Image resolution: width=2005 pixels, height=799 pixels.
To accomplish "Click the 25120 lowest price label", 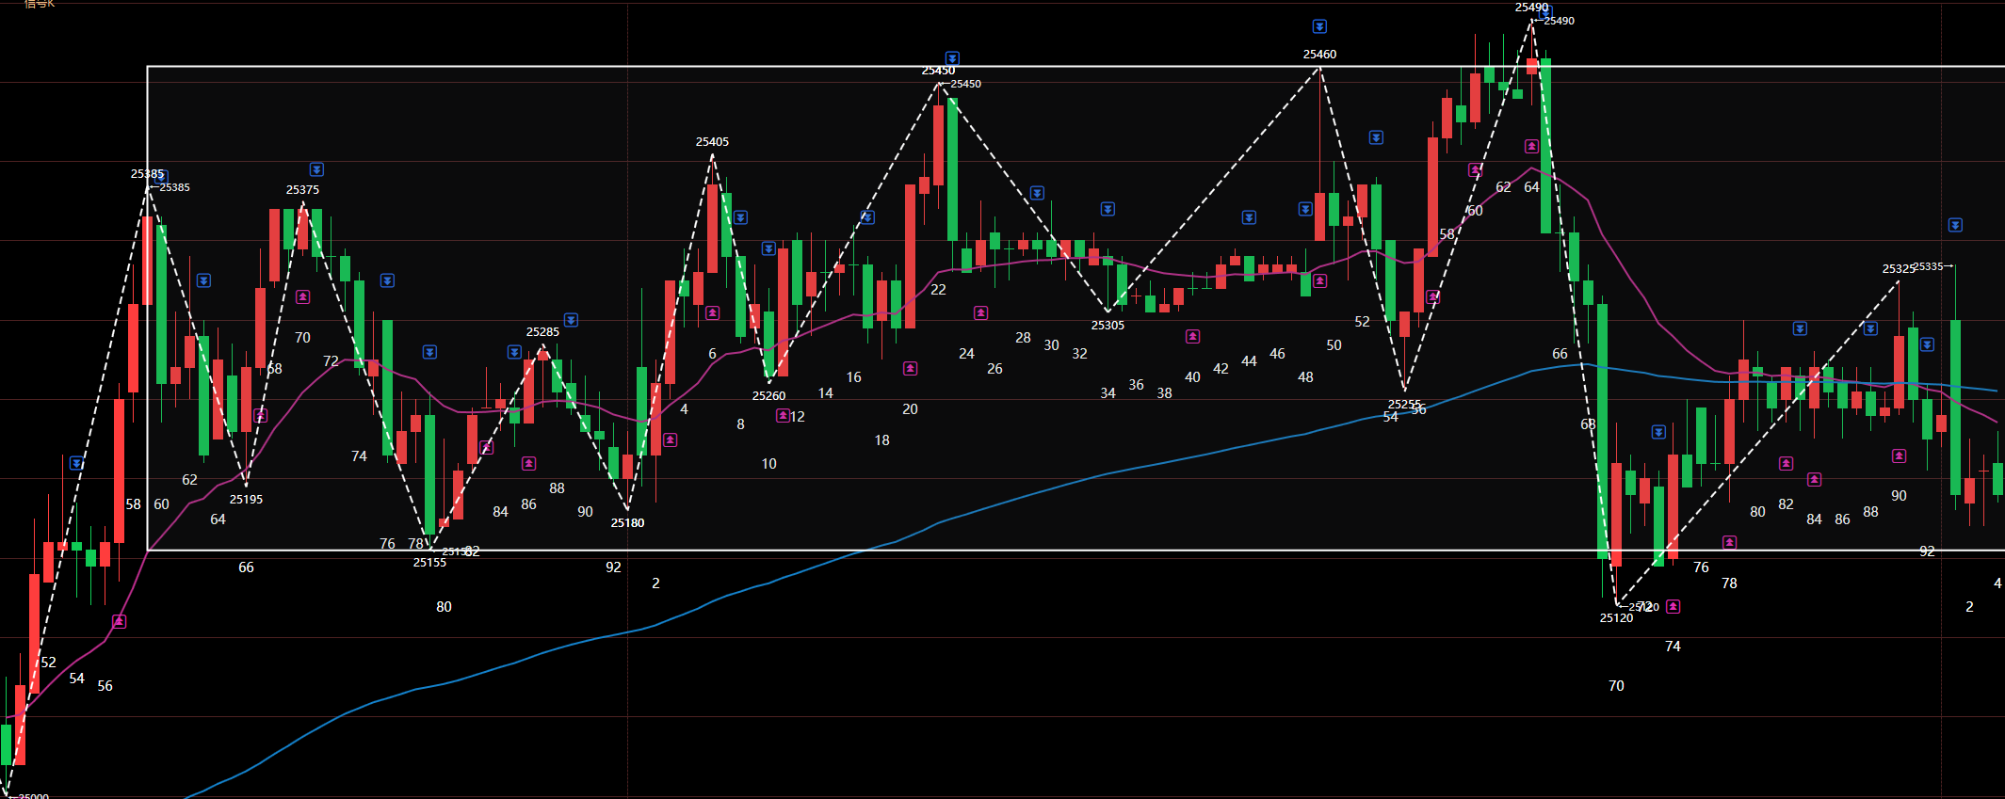I will (x=1616, y=618).
